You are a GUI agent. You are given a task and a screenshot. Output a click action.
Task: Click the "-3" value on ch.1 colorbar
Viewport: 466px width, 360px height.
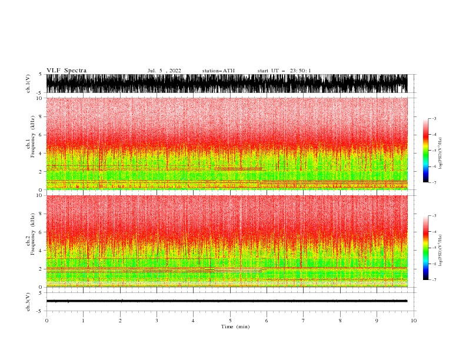pos(434,118)
